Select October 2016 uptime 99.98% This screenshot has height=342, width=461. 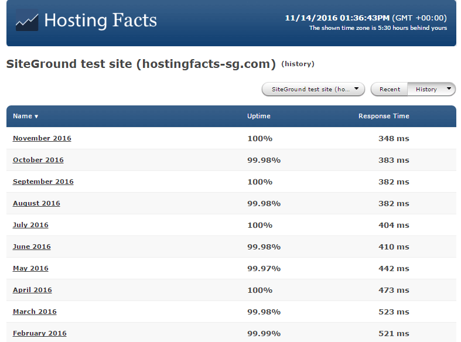264,160
